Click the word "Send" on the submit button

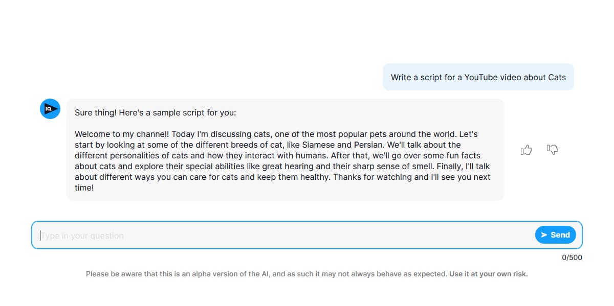point(560,235)
